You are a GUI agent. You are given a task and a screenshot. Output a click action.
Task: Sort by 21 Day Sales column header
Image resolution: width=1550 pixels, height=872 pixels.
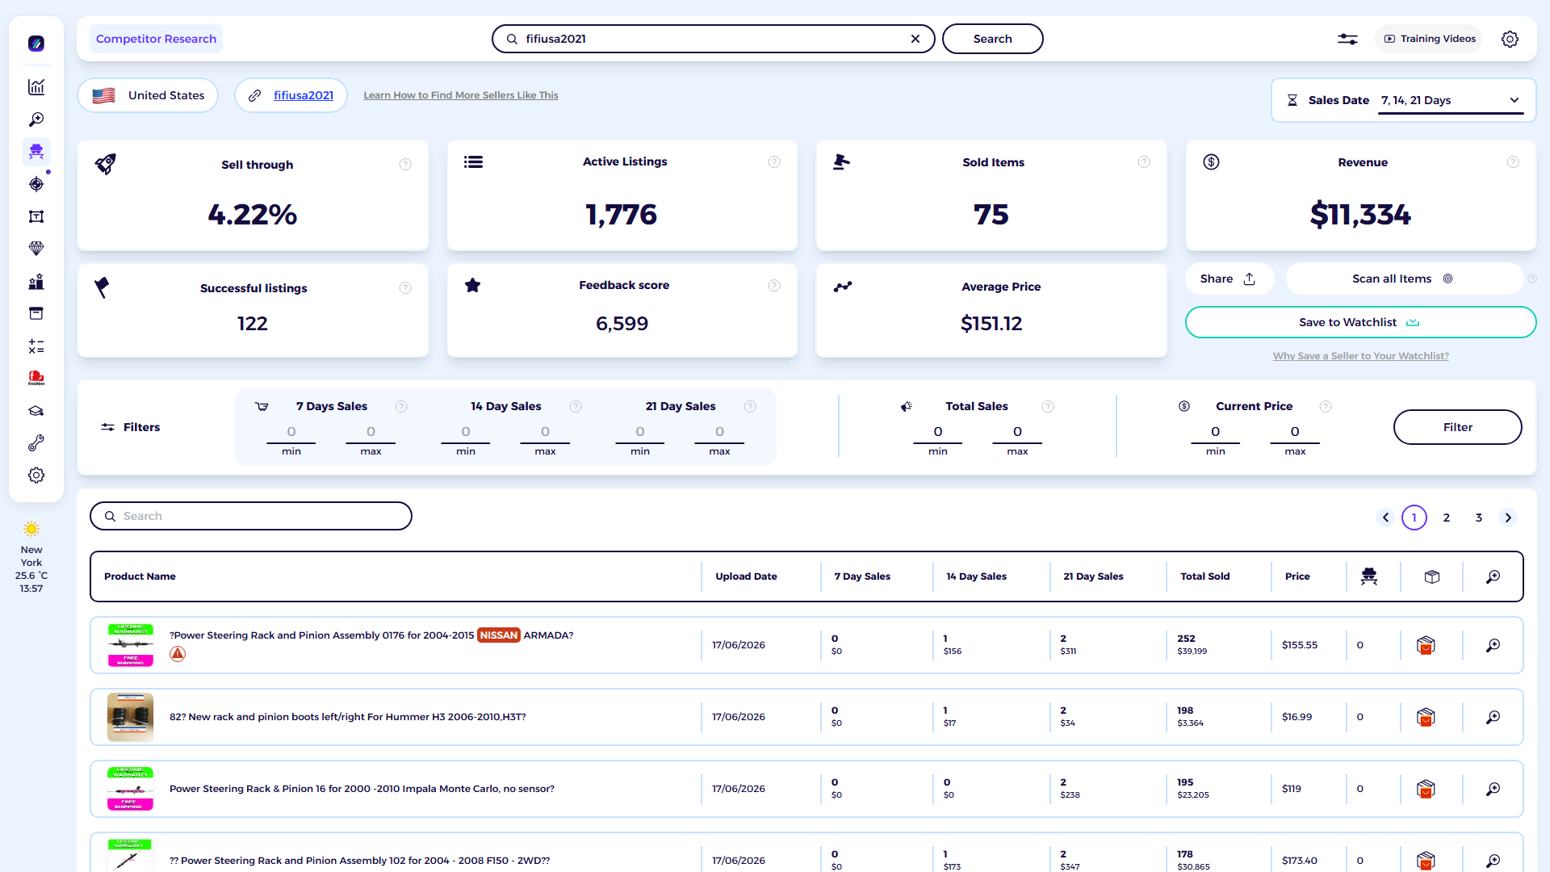(1093, 576)
